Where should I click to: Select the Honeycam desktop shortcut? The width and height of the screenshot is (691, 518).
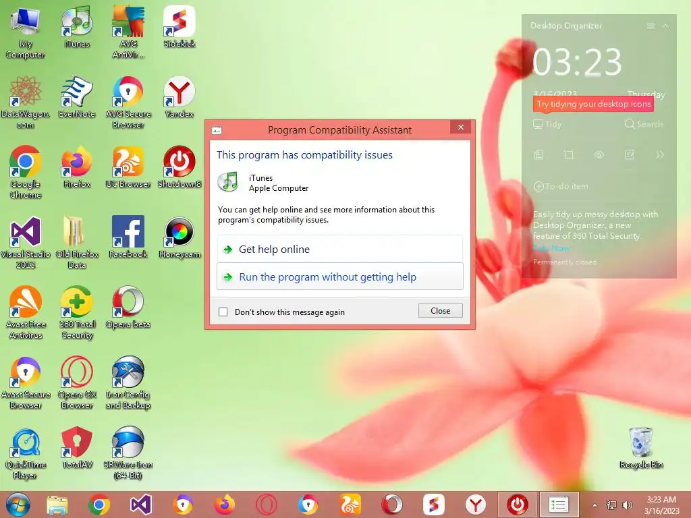tap(179, 237)
